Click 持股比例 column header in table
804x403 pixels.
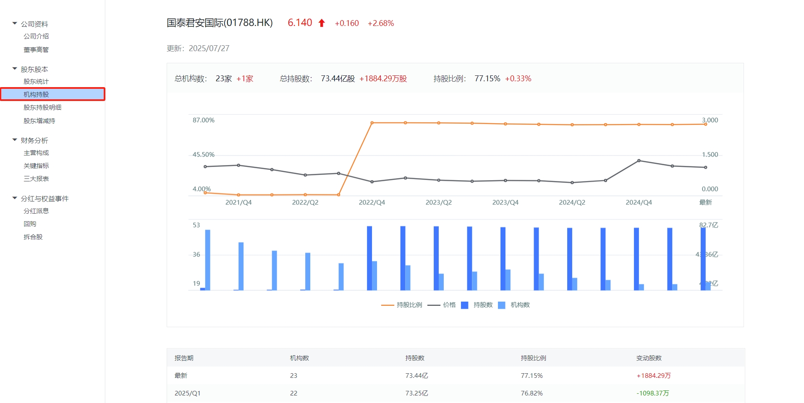[534, 358]
